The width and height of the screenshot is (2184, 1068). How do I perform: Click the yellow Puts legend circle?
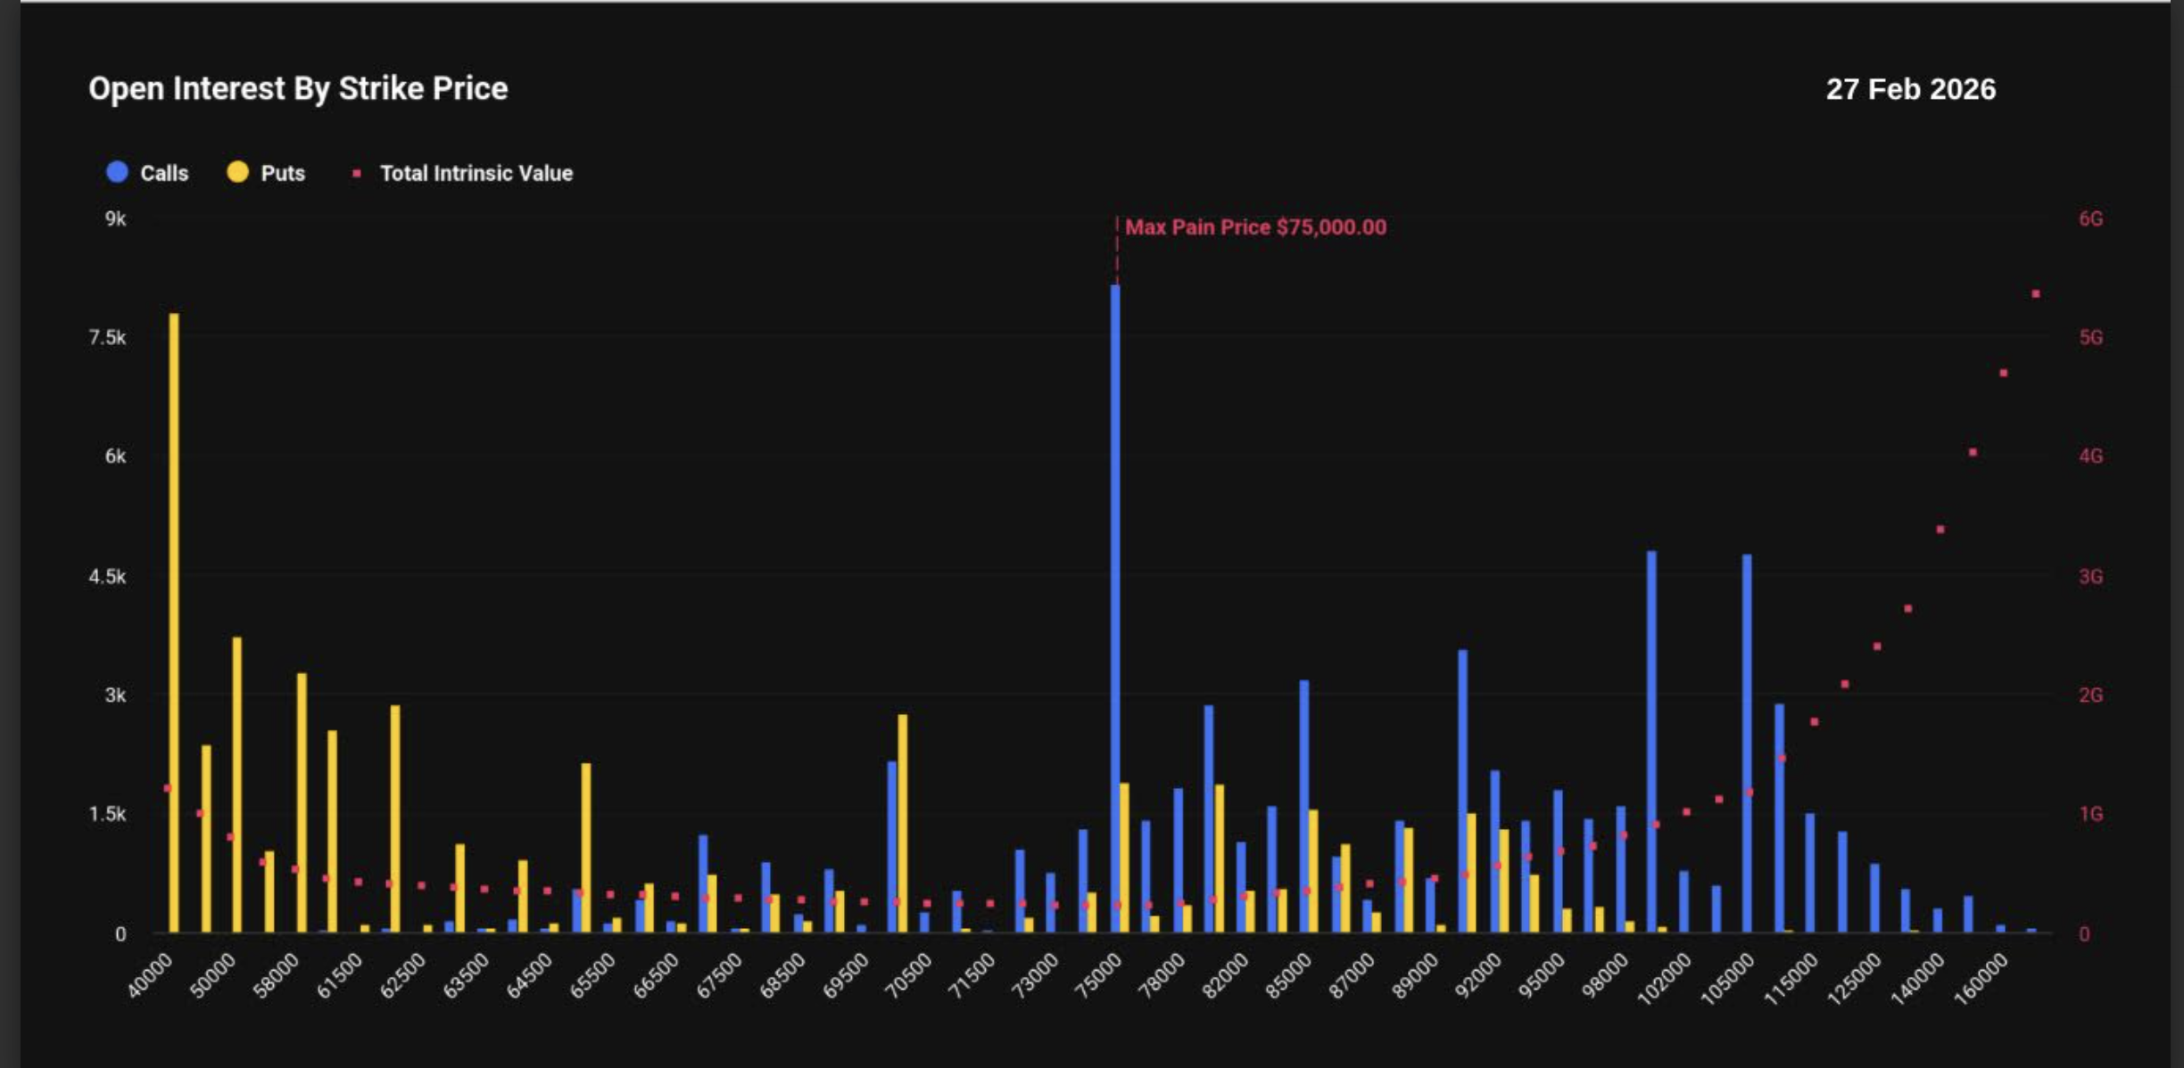coord(237,172)
